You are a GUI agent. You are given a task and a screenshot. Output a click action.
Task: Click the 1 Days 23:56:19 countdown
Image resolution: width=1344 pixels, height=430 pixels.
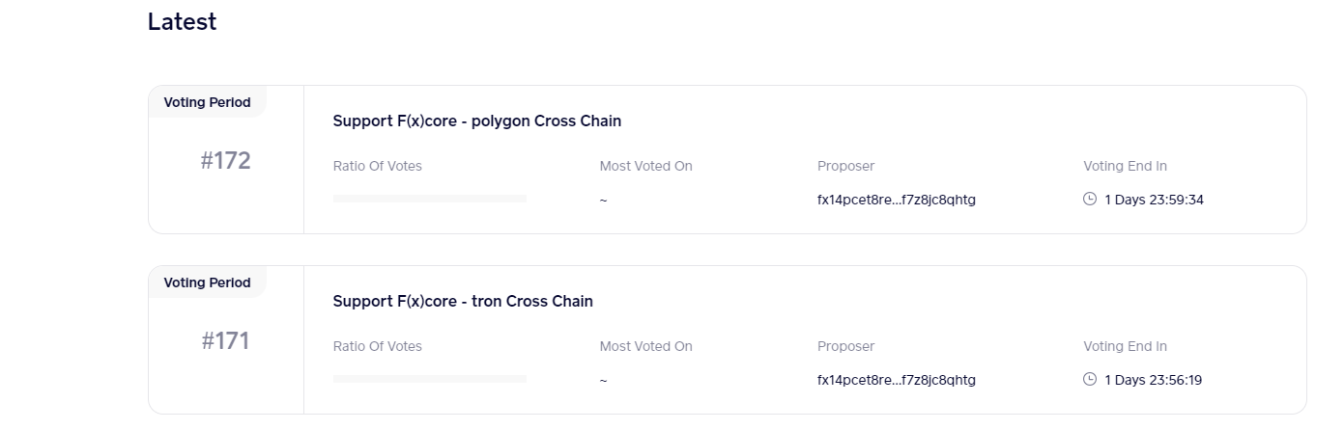click(x=1153, y=380)
